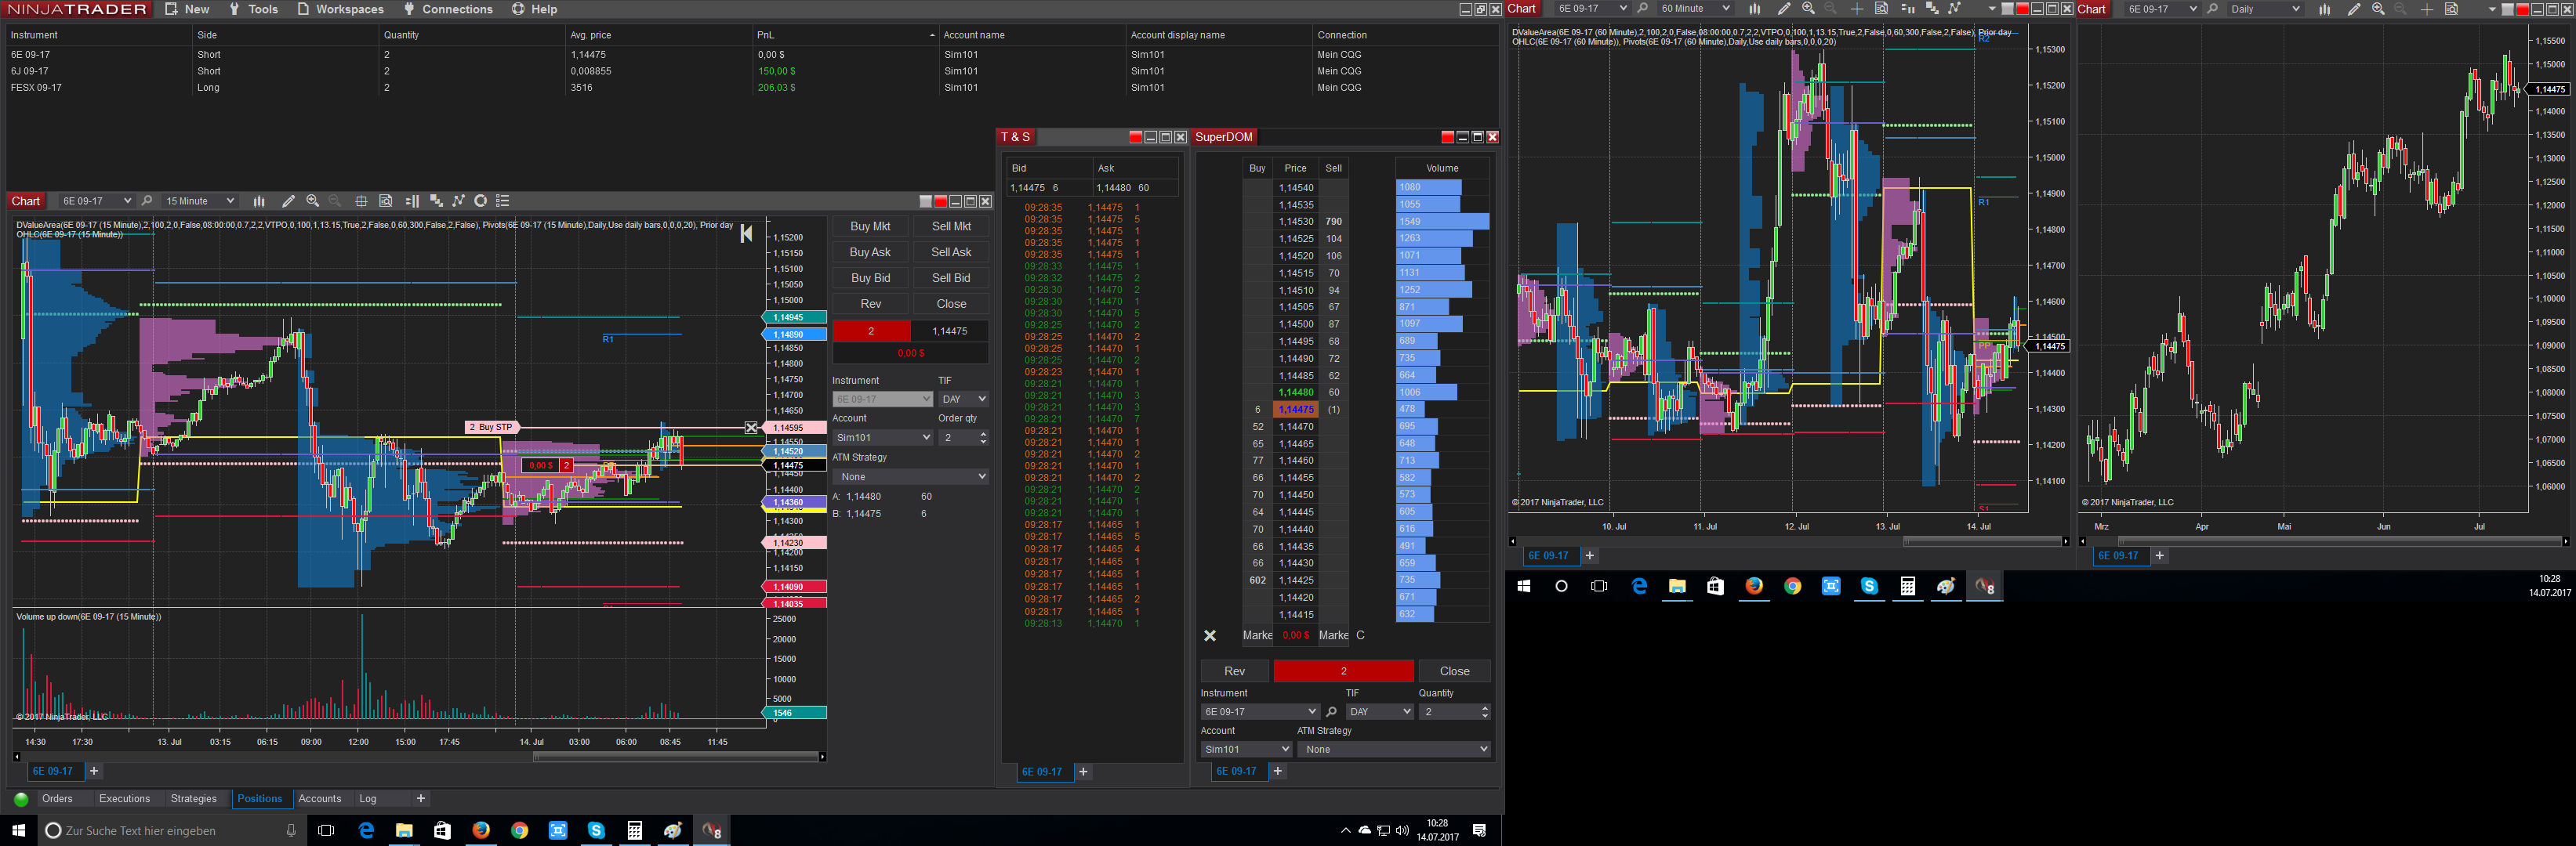2576x846 pixels.
Task: Open drawing tools pencil in Daily chart
Action: pos(2354,9)
